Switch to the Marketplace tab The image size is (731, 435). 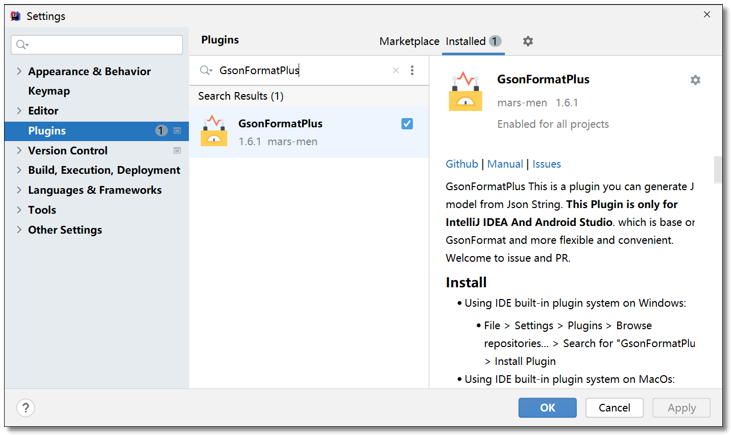[409, 41]
